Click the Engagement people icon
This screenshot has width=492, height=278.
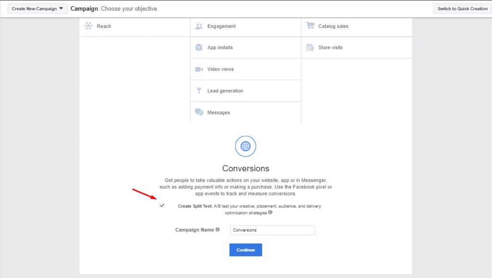pyautogui.click(x=199, y=26)
